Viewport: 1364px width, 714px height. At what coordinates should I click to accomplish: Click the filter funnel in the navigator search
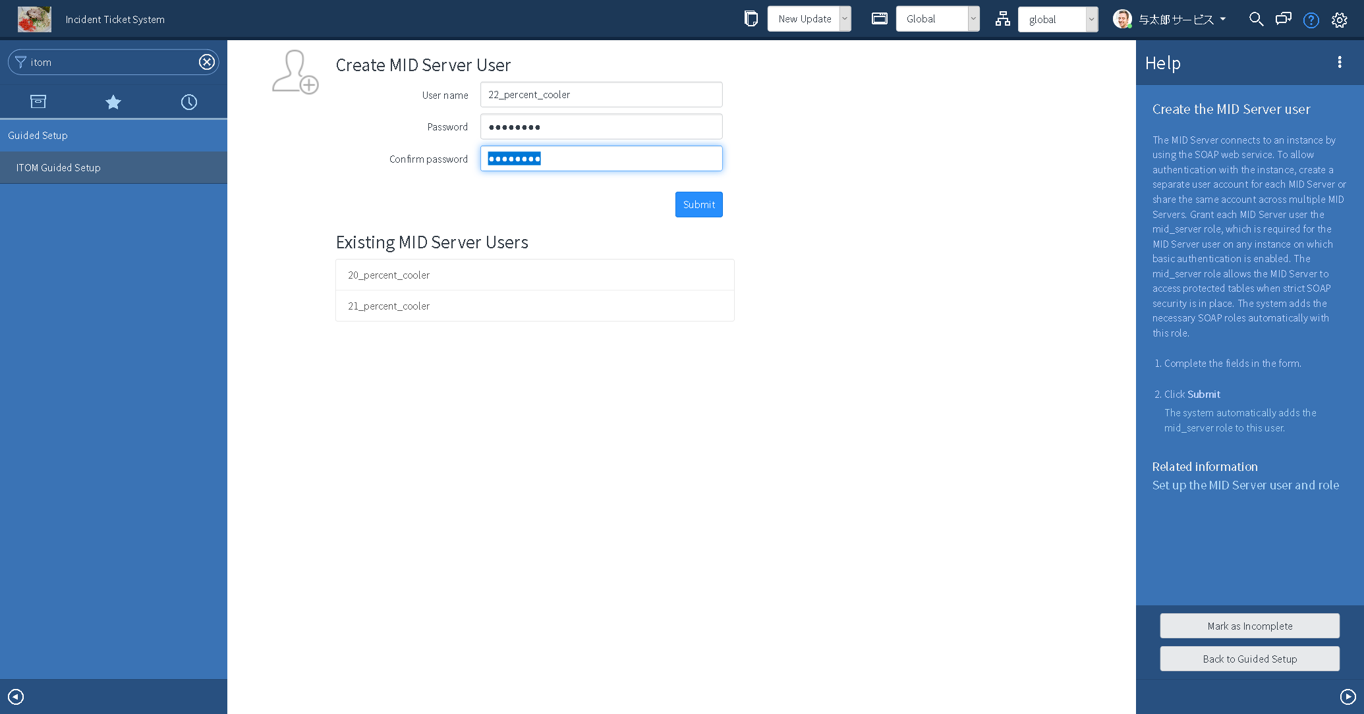[20, 62]
